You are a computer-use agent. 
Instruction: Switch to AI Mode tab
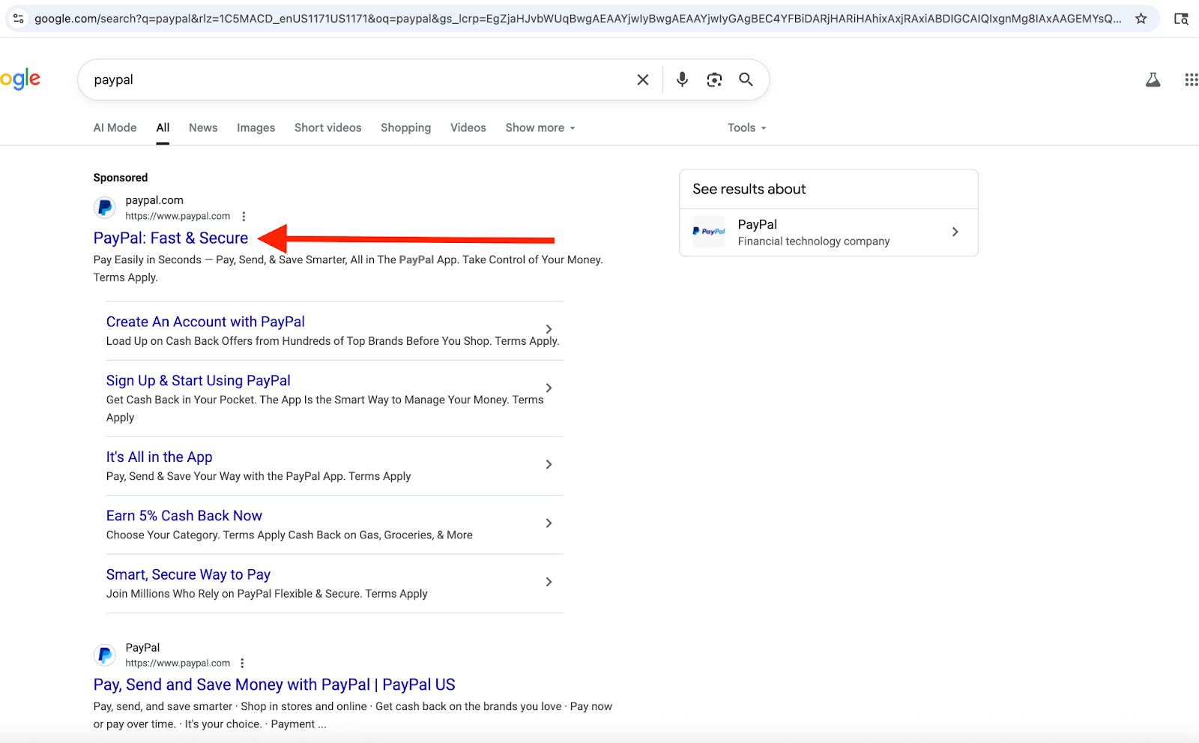(115, 127)
